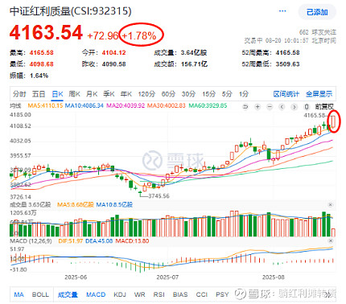Open 区间统计 range statistics

click(286, 94)
